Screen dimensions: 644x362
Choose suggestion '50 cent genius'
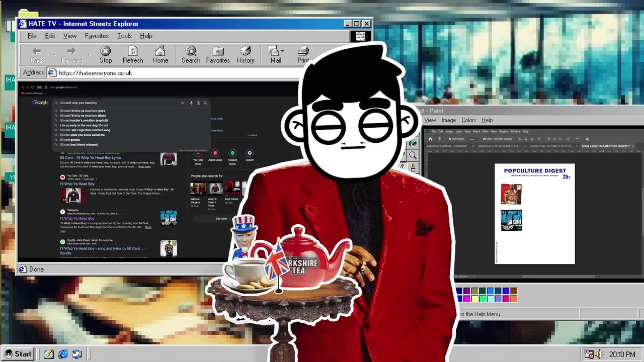[70, 140]
